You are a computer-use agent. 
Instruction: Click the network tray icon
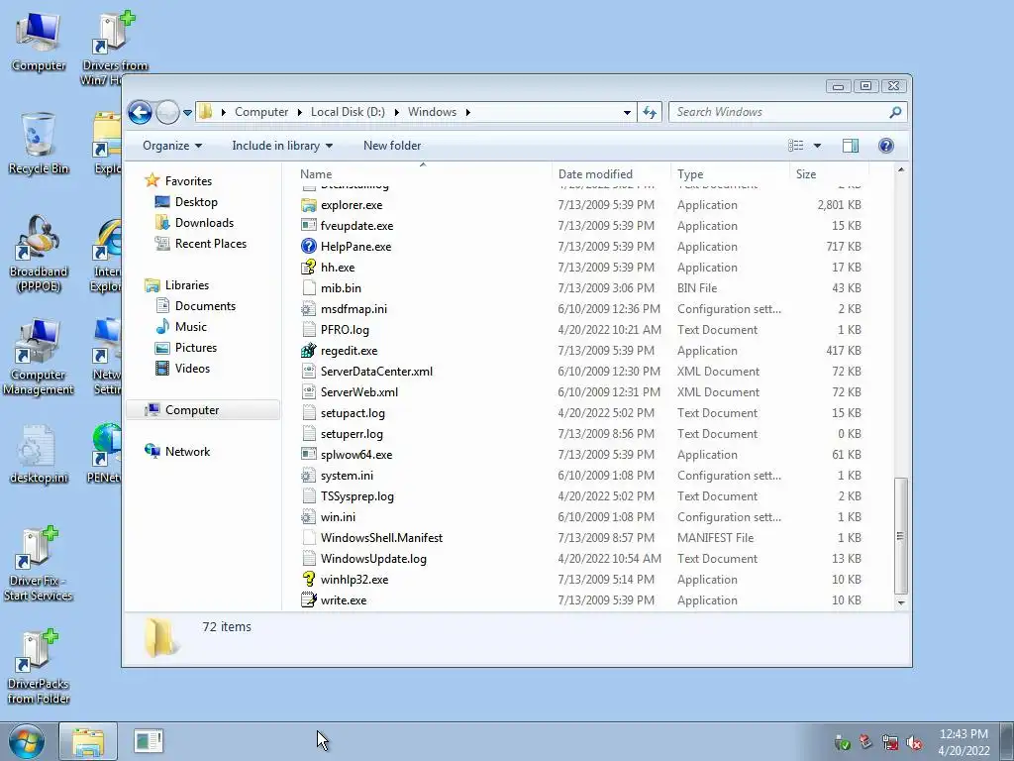click(890, 743)
